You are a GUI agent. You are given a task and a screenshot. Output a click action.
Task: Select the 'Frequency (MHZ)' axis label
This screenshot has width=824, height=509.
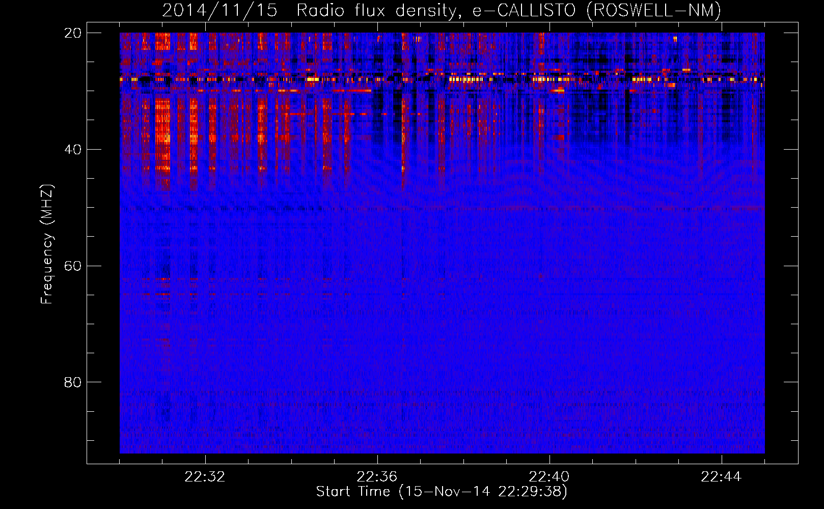coord(47,244)
